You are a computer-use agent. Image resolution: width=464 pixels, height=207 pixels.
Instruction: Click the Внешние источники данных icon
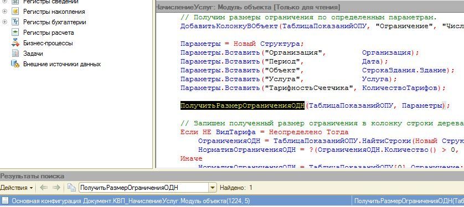15,63
